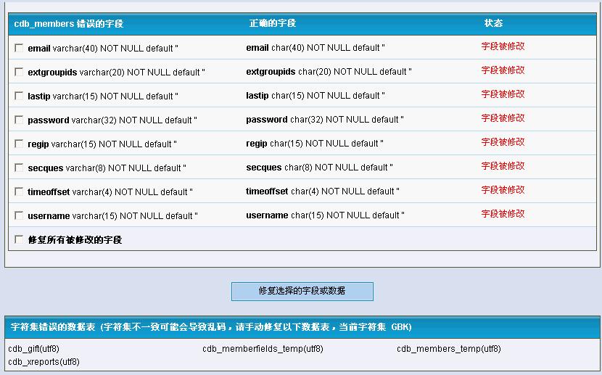Click the 修复选择的字段或数据 button
The width and height of the screenshot is (602, 375).
coord(302,292)
